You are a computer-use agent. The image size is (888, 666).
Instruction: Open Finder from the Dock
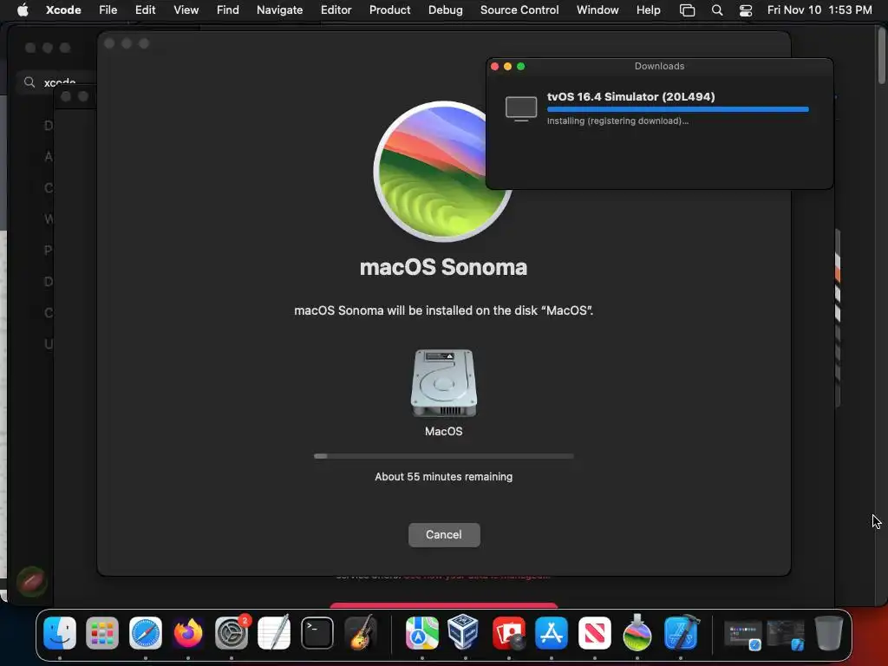(60, 632)
